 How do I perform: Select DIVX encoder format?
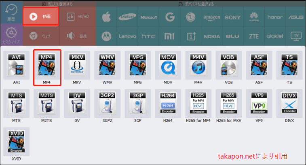(x=289, y=103)
